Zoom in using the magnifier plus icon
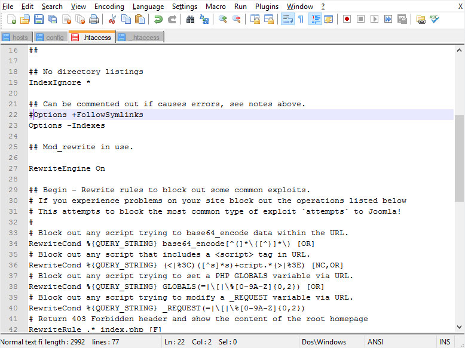This screenshot has height=348, width=465. [x=222, y=19]
